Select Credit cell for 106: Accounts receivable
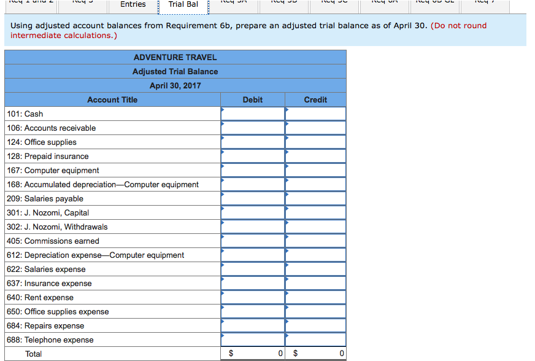The image size is (535, 361). [315, 128]
